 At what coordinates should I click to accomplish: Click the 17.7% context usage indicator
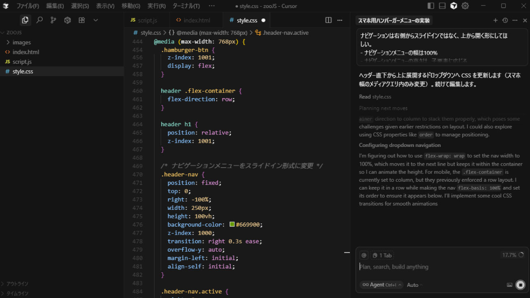tap(513, 255)
